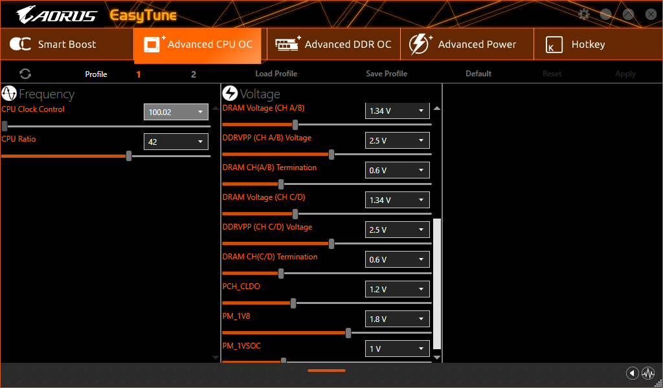This screenshot has width=663, height=388.
Task: Click the AORUS logo
Action: [x=57, y=15]
